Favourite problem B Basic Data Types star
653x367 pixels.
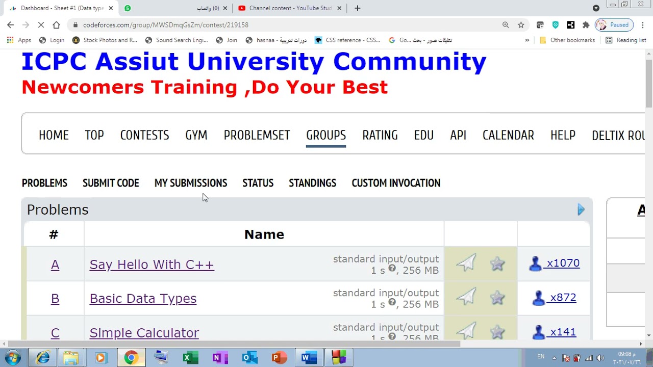click(x=497, y=298)
